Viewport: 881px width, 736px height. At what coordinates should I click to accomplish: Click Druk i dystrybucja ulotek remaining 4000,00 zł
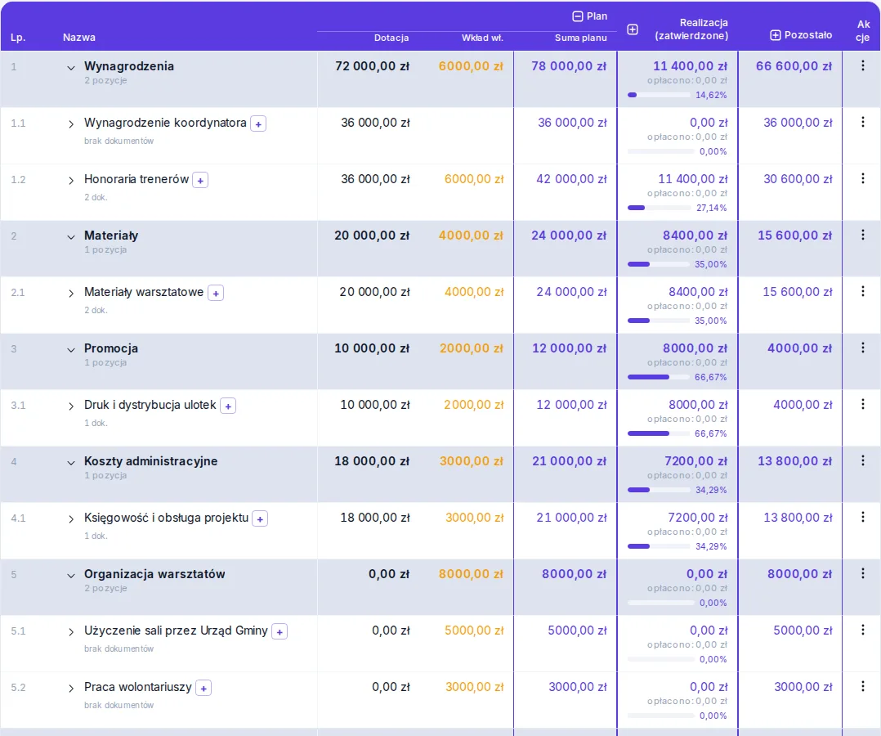(803, 405)
